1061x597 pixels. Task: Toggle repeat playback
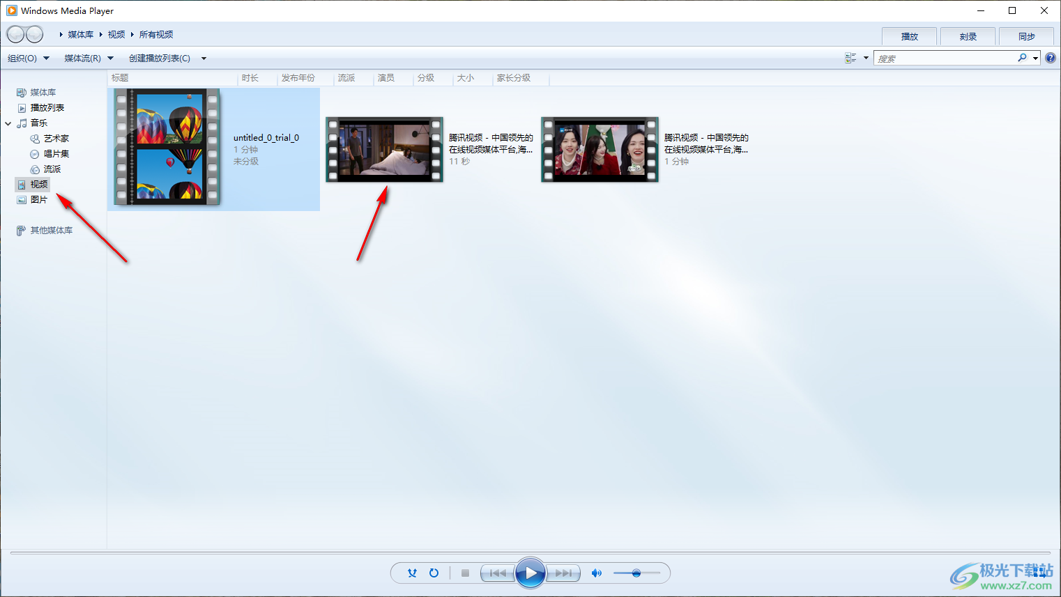(x=434, y=573)
